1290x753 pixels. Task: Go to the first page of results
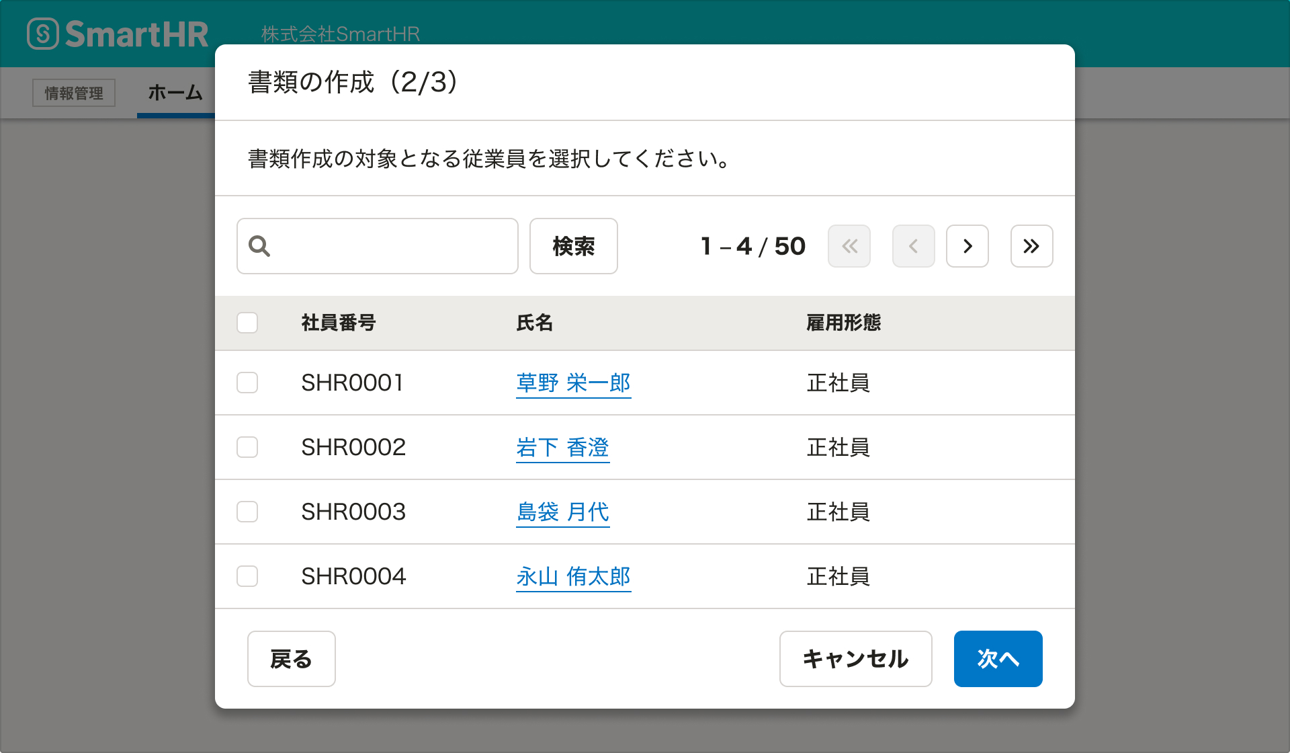click(x=849, y=246)
